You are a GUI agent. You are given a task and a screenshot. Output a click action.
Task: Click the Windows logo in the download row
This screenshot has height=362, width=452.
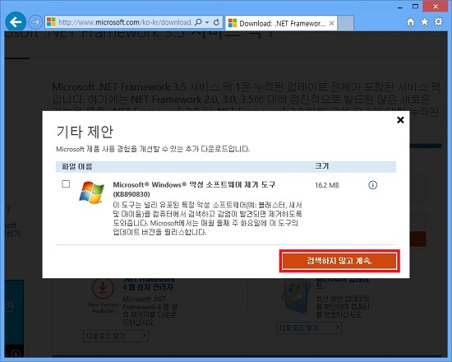pyautogui.click(x=92, y=193)
